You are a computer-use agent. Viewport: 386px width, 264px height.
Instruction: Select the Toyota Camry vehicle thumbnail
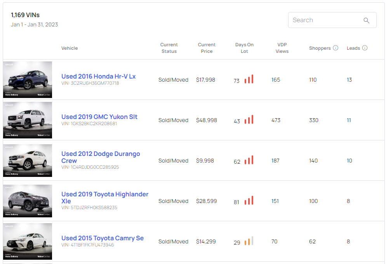click(x=28, y=241)
